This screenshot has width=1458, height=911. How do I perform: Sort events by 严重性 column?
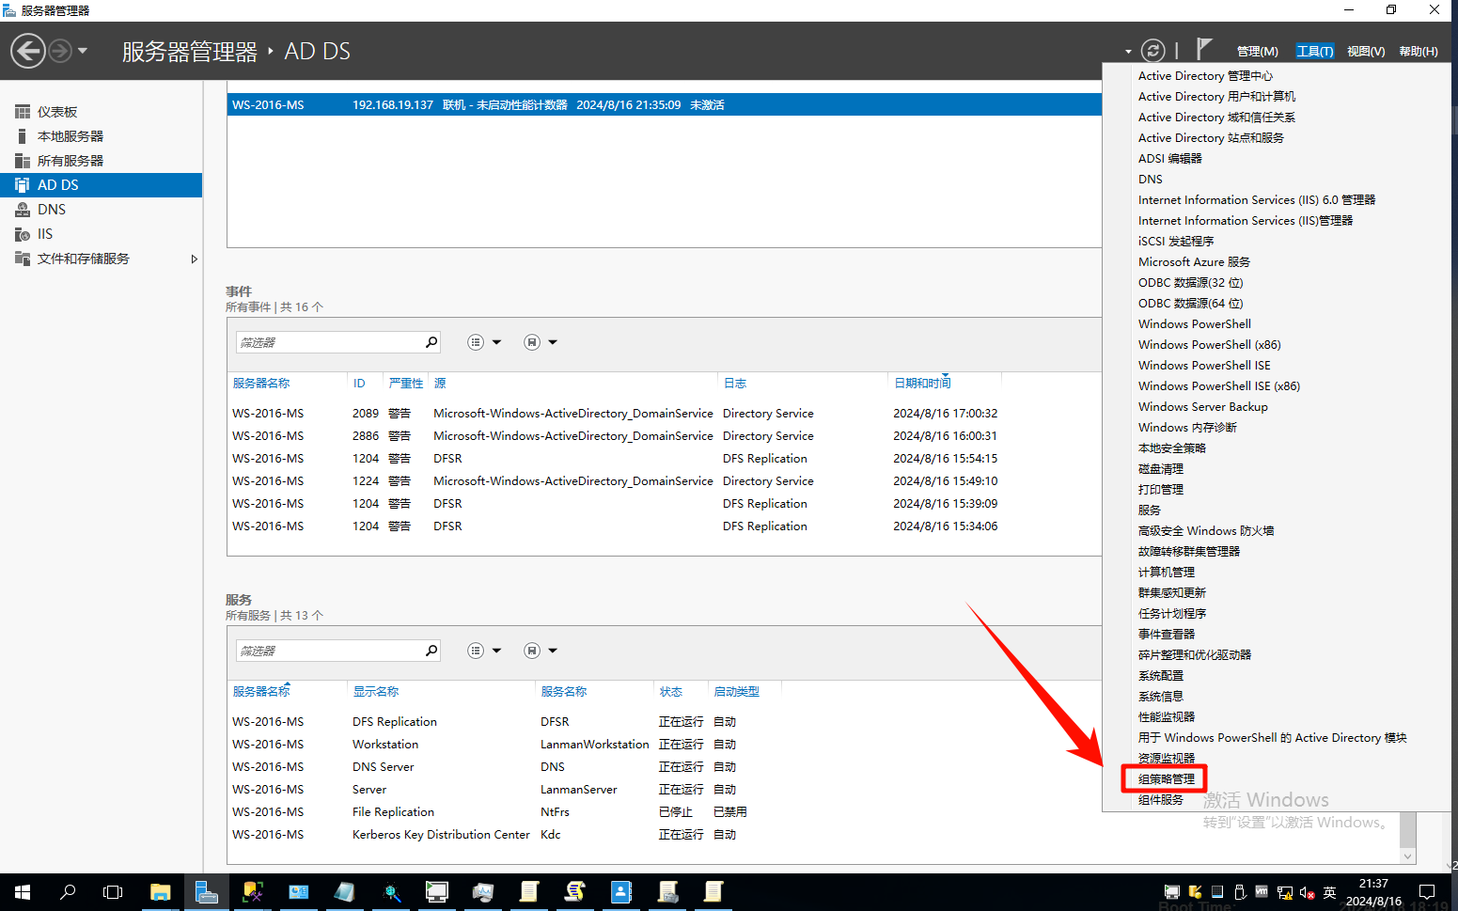(406, 384)
